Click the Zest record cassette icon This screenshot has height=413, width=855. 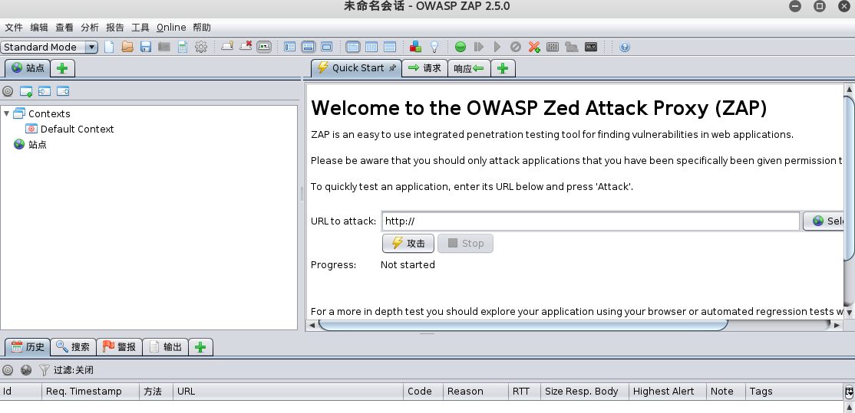click(x=591, y=47)
